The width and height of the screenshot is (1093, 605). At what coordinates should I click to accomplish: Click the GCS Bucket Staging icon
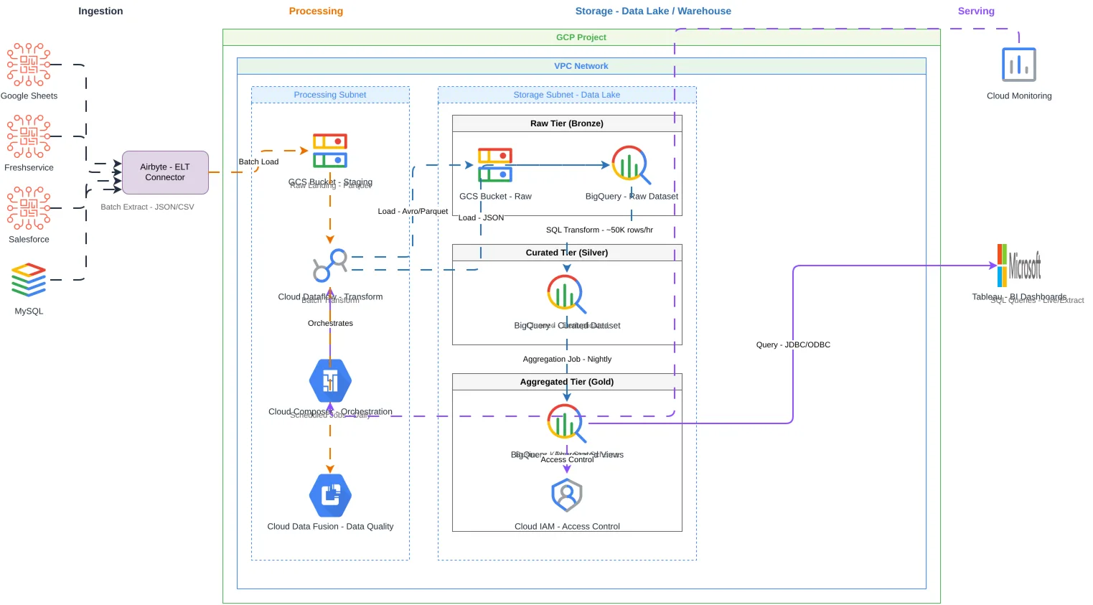coord(330,151)
